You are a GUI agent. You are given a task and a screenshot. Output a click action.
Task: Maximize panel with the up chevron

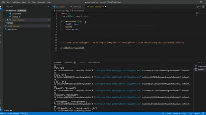[x=204, y=63]
